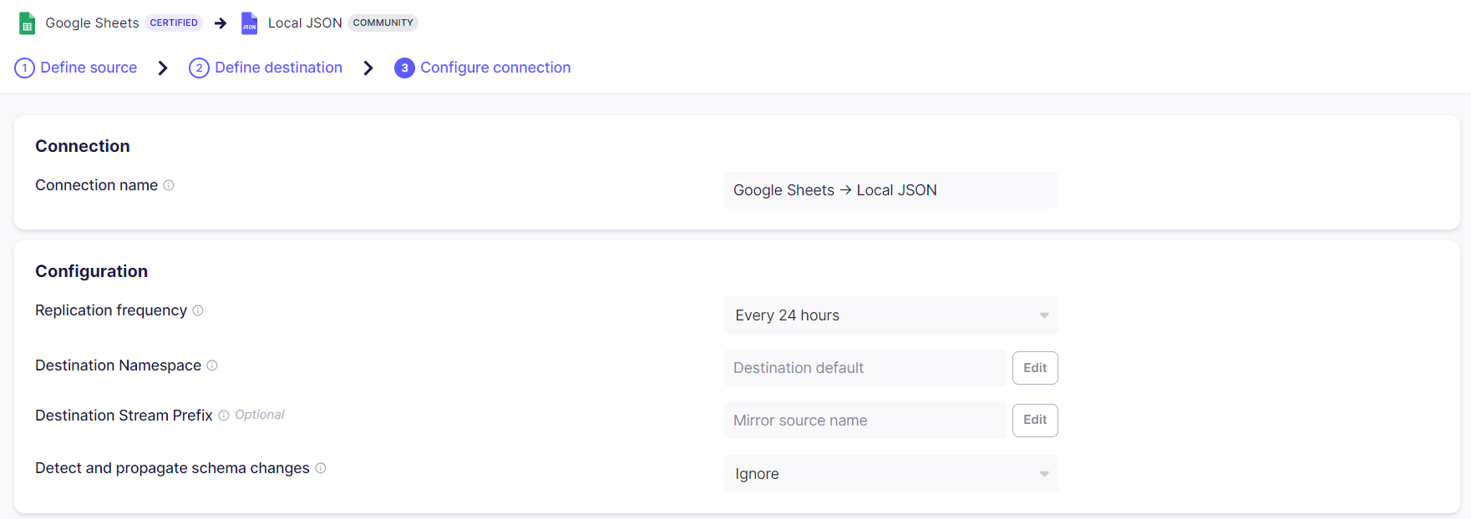This screenshot has width=1471, height=519.
Task: Click the CERTIFIED badge next to Google Sheets
Action: coord(174,23)
